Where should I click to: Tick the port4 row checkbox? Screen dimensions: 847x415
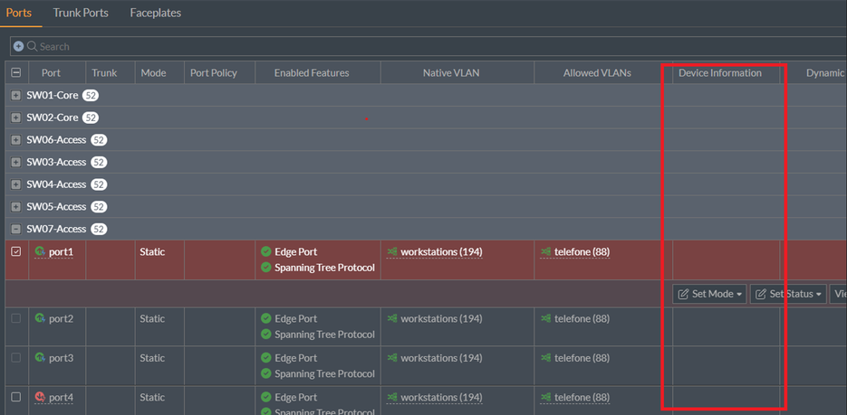pyautogui.click(x=15, y=397)
